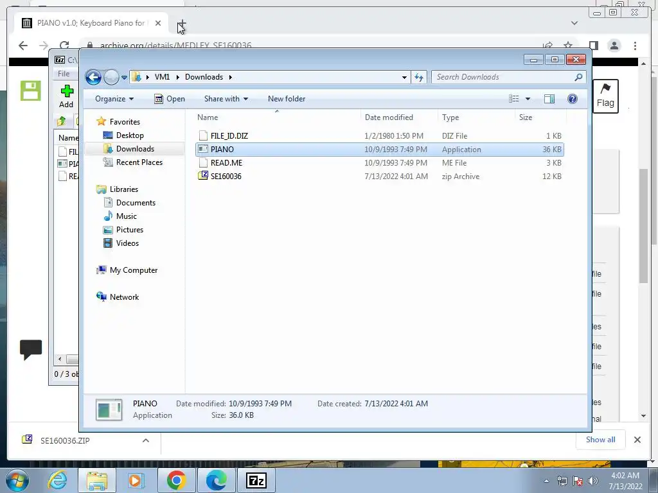Open Pictures library

click(x=130, y=229)
